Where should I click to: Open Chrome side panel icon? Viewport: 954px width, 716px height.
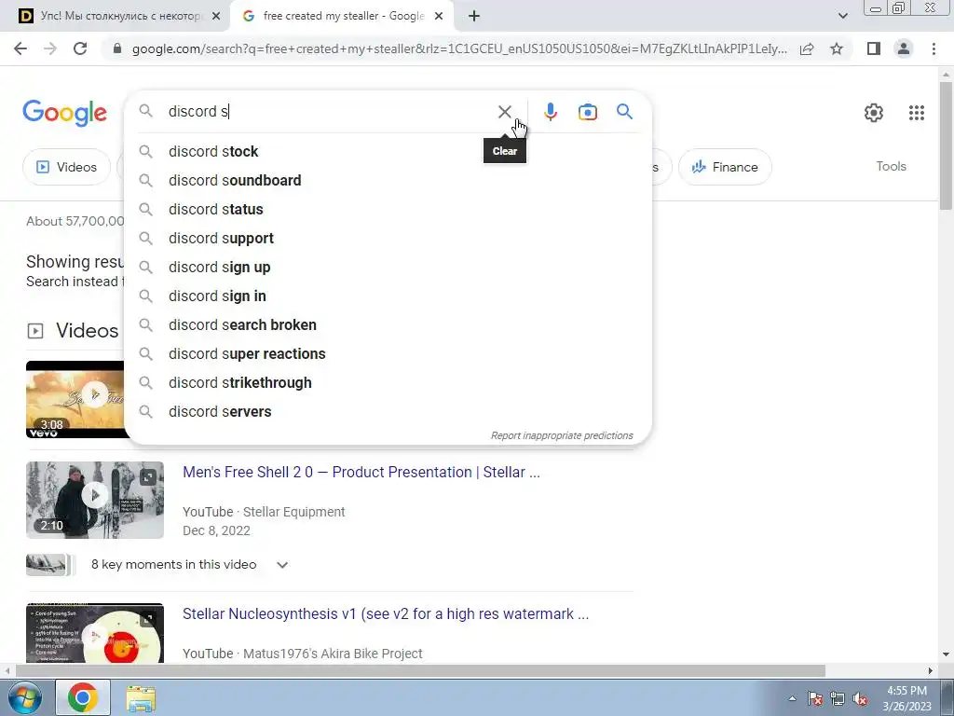point(874,48)
